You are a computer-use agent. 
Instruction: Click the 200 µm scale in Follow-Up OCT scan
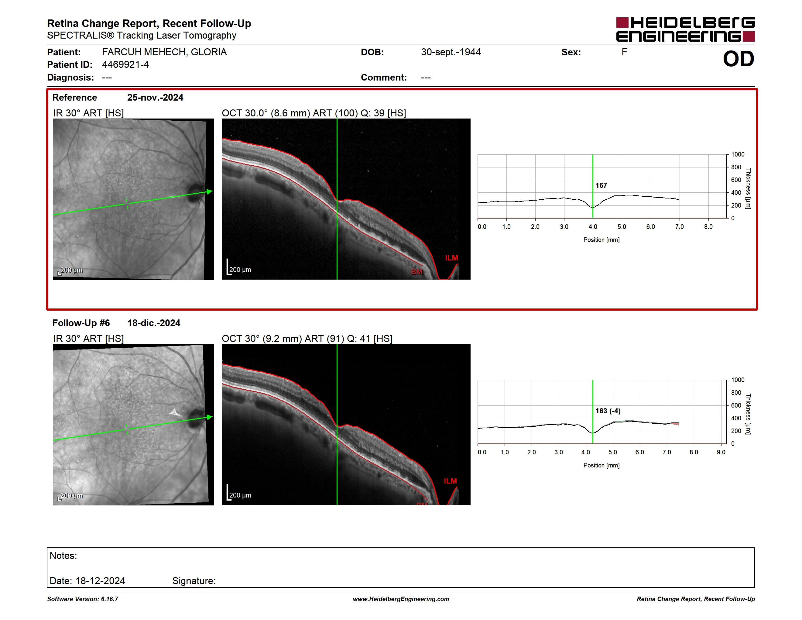239,493
